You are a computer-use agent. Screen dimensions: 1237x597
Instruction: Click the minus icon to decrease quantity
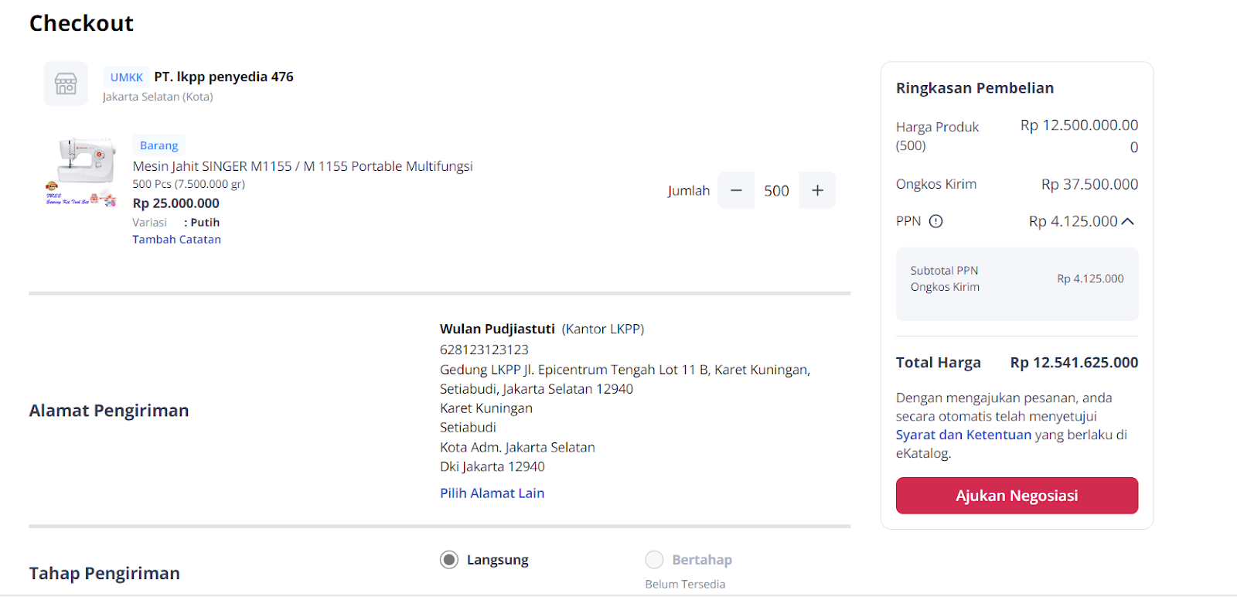pyautogui.click(x=735, y=189)
